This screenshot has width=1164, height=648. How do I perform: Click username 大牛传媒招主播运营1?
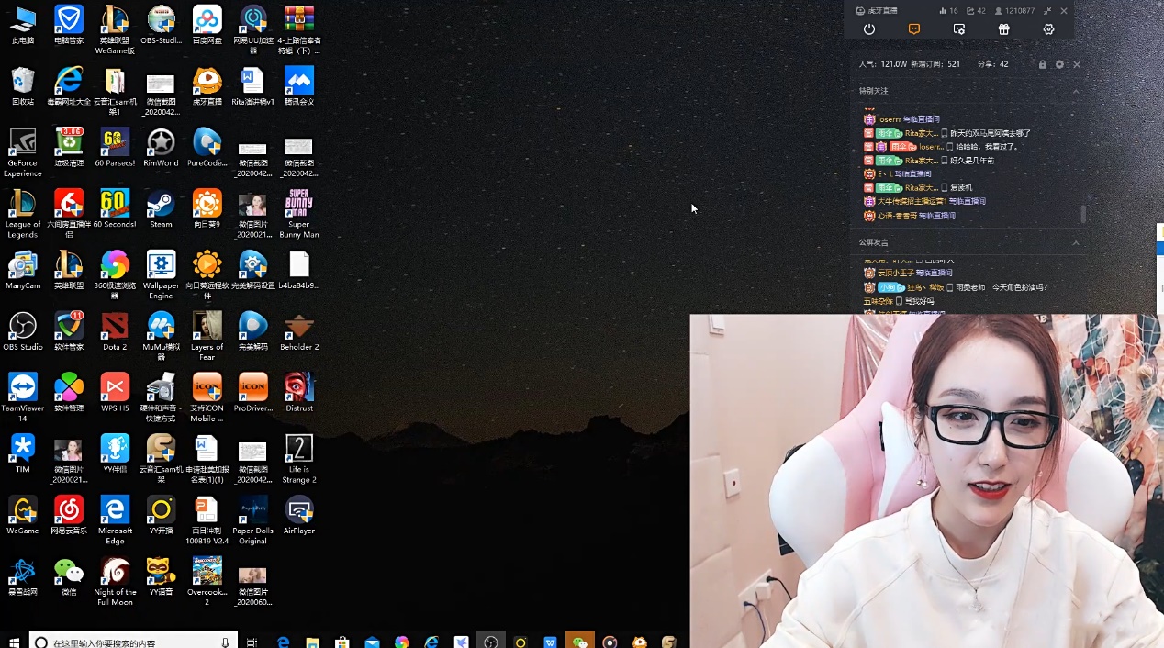point(912,201)
